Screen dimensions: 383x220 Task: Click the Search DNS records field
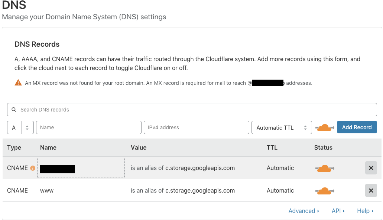(191, 110)
